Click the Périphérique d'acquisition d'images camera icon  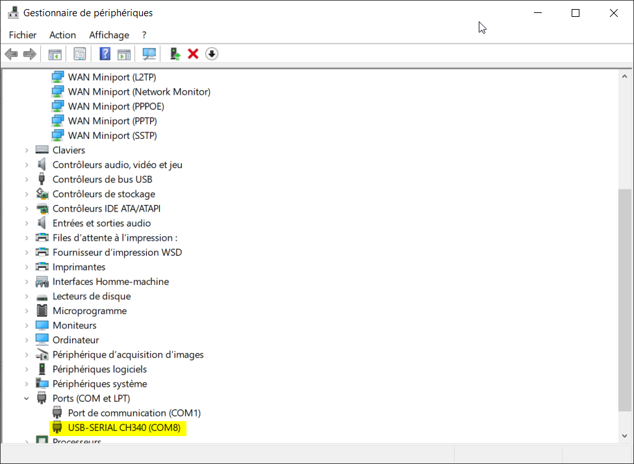point(42,354)
